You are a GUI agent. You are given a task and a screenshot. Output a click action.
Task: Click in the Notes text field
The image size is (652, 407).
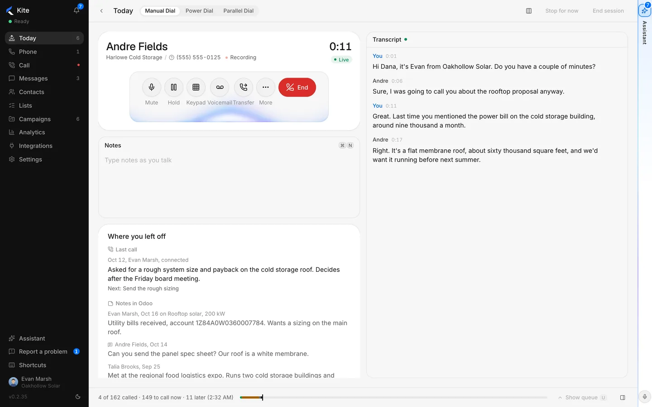click(x=229, y=185)
